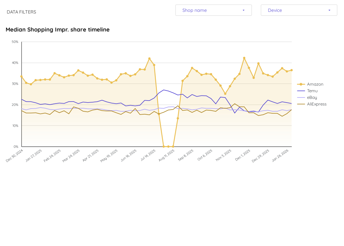Image resolution: width=344 pixels, height=246 pixels.
Task: Toggle the Temu series in the legend
Action: (312, 91)
